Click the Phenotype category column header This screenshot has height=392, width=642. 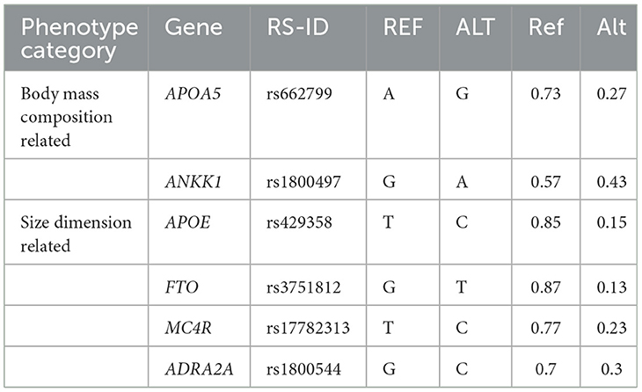tap(79, 39)
